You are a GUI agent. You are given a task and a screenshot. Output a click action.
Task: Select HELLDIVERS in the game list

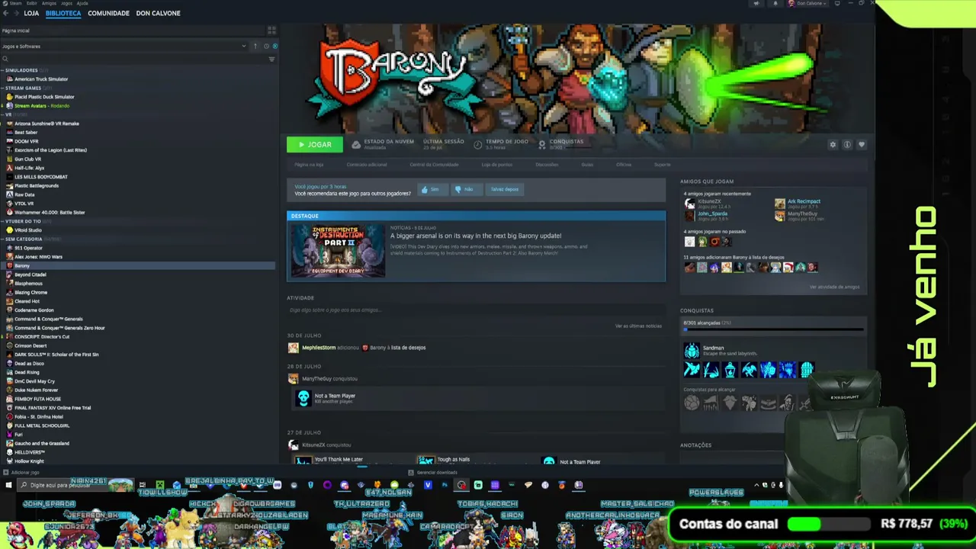pyautogui.click(x=30, y=452)
